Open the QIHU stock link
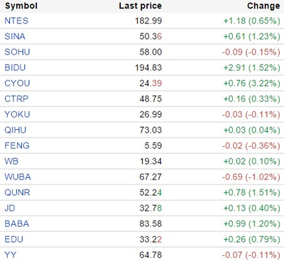This screenshot has width=284, height=261. (16, 130)
